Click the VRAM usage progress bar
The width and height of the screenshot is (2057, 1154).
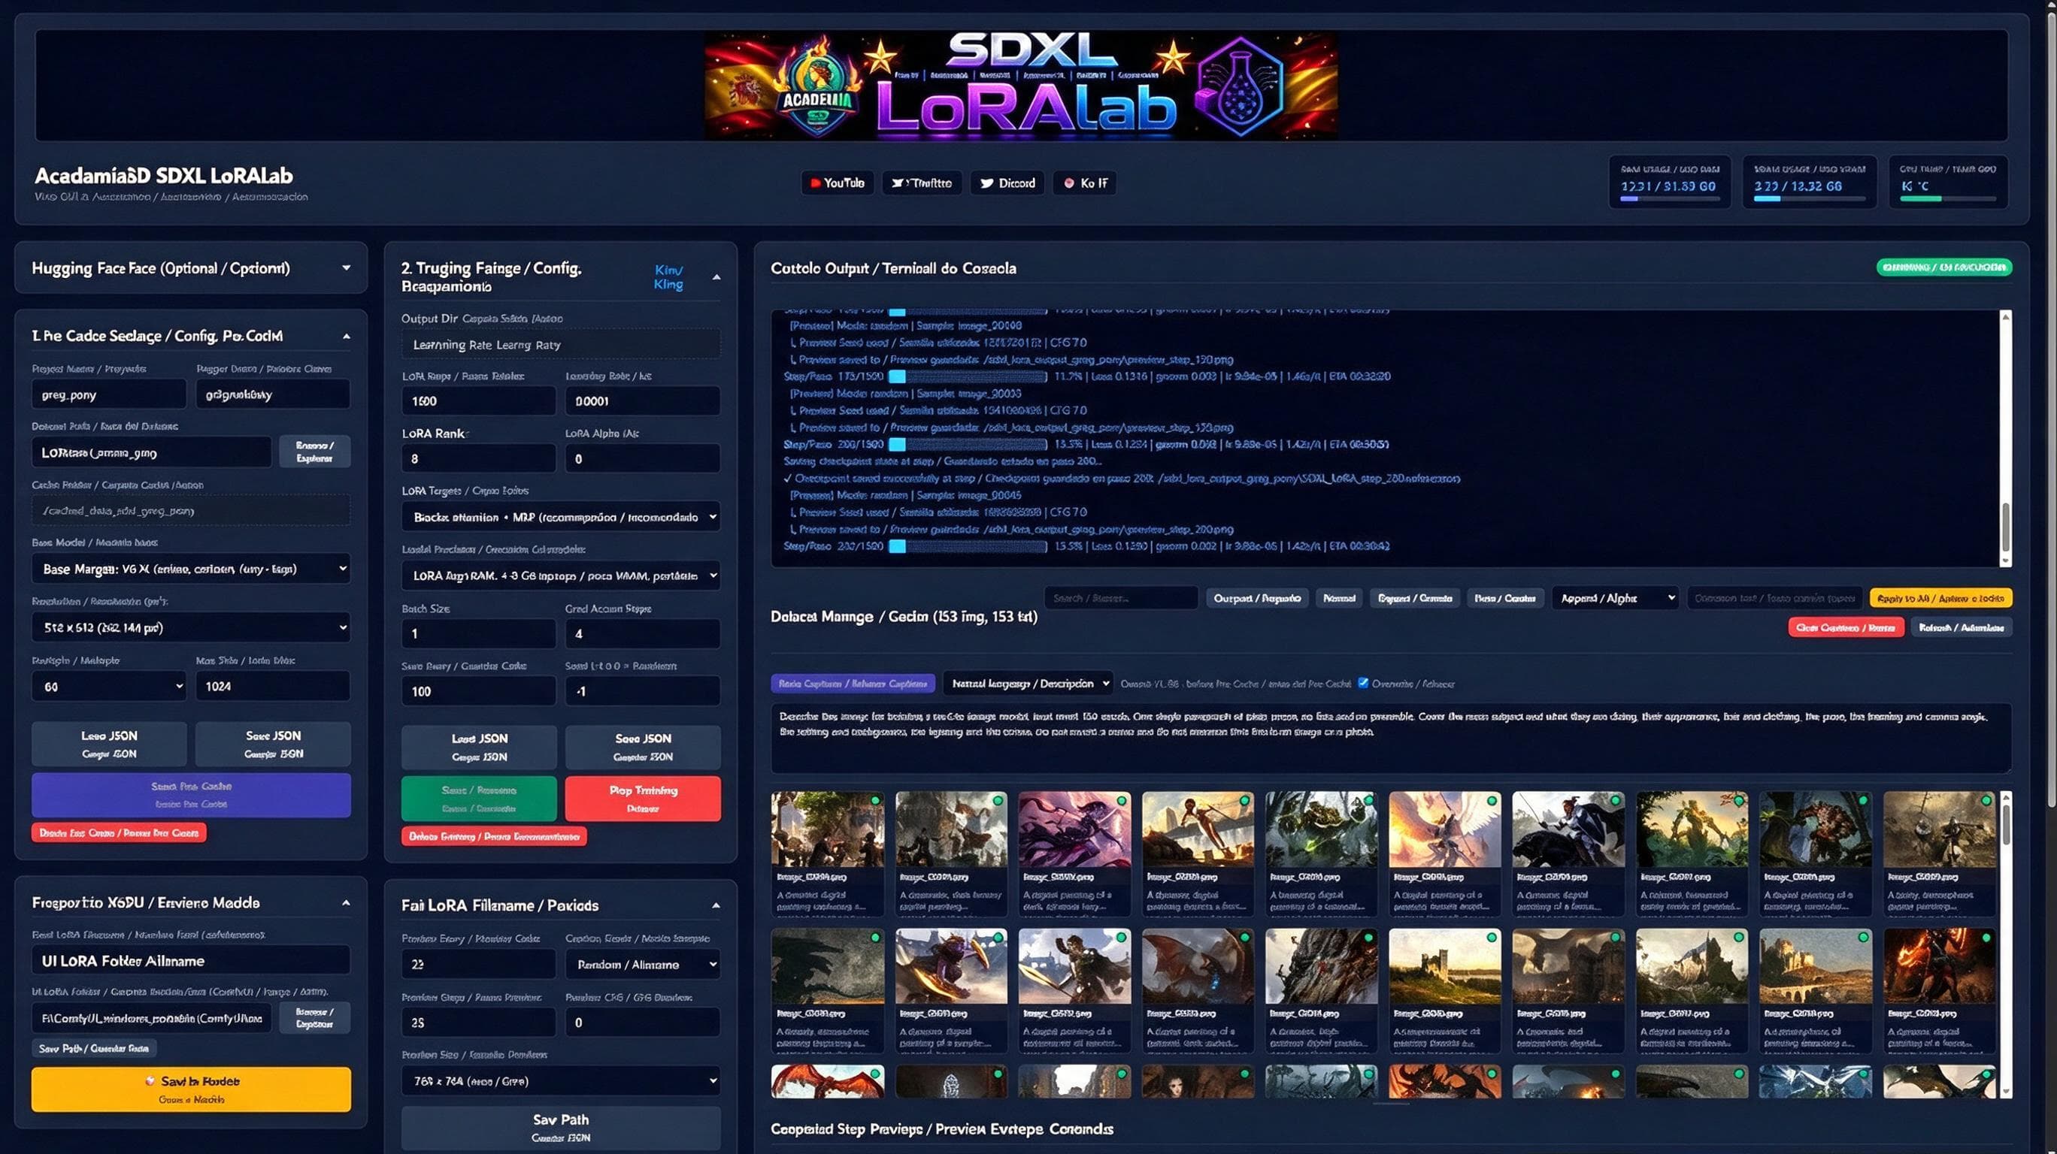click(x=1809, y=198)
